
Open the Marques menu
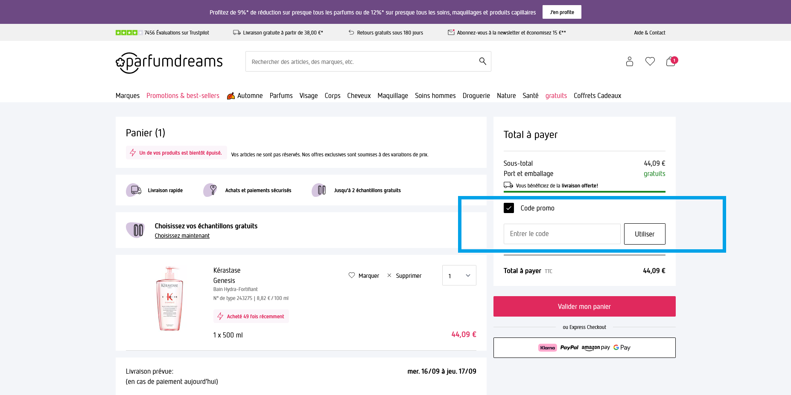(128, 96)
